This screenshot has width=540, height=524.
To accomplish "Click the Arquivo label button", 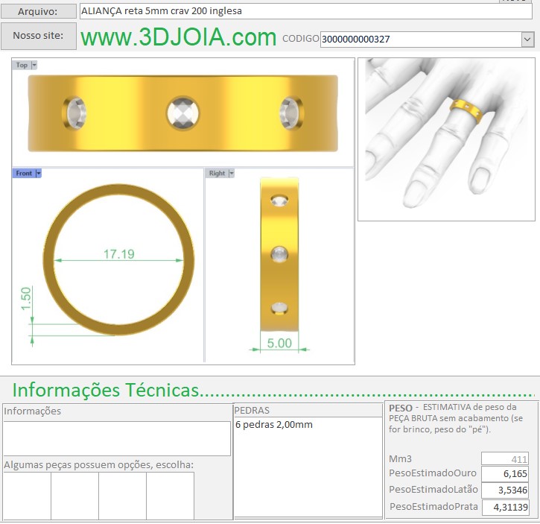I will point(39,11).
